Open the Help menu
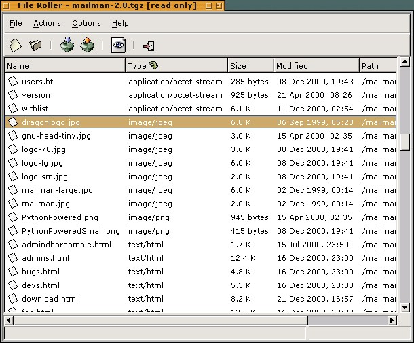Image resolution: width=414 pixels, height=343 pixels. click(x=120, y=23)
